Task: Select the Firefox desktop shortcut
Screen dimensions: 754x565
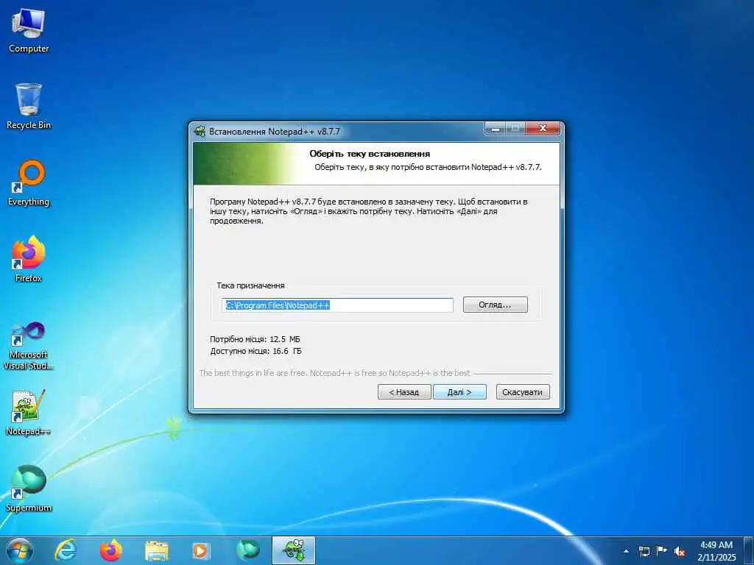Action: click(x=29, y=259)
